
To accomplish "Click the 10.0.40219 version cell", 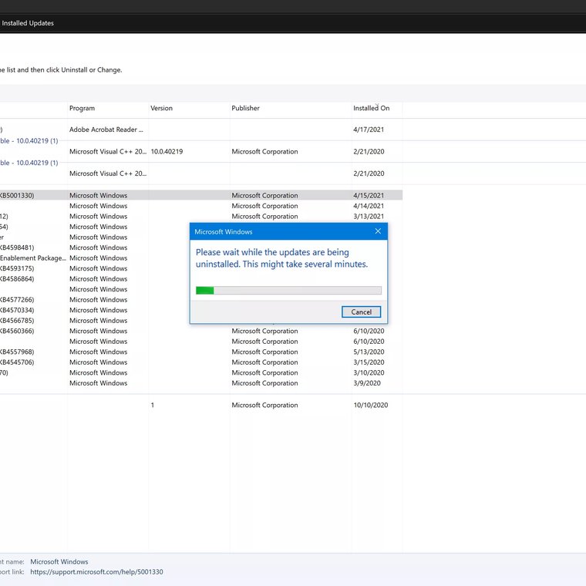I will [x=167, y=151].
